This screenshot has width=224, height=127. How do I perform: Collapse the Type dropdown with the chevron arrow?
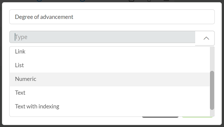click(206, 38)
